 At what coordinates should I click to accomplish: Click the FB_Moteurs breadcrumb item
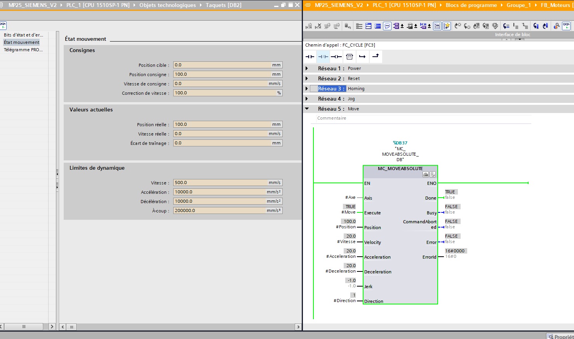point(555,5)
